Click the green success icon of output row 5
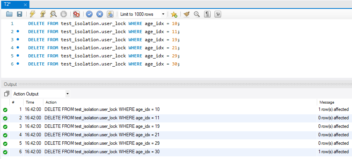This screenshot has height=159, width=352. [5, 144]
